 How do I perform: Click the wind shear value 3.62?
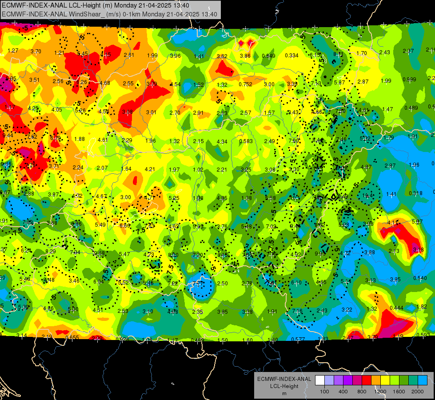point(222,56)
